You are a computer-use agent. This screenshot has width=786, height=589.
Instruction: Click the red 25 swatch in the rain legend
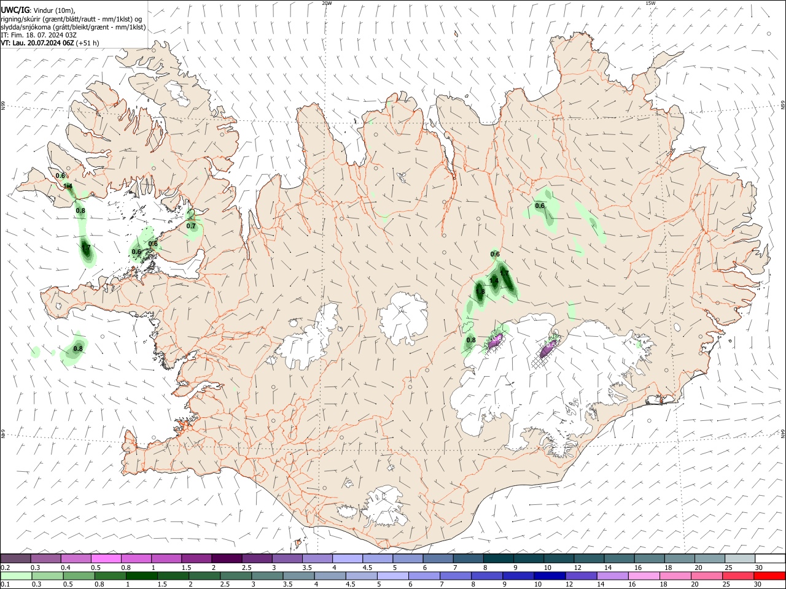737,576
